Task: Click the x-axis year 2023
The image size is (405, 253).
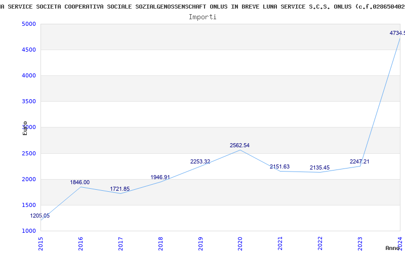Action: 360,244
